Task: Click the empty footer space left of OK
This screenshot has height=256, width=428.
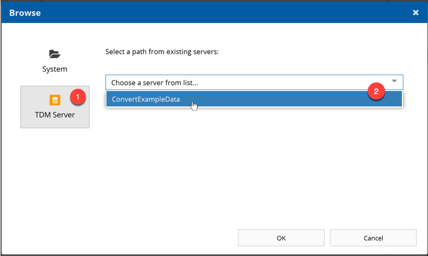Action: pyautogui.click(x=133, y=238)
